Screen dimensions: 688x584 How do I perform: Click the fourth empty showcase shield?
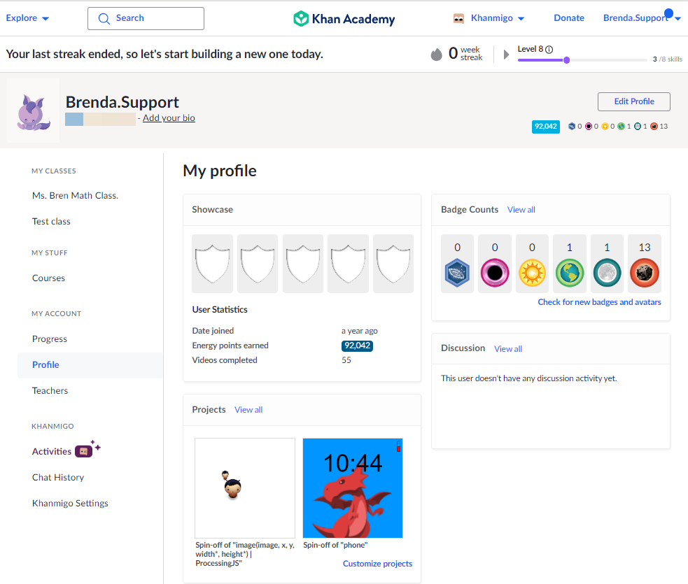(x=348, y=264)
